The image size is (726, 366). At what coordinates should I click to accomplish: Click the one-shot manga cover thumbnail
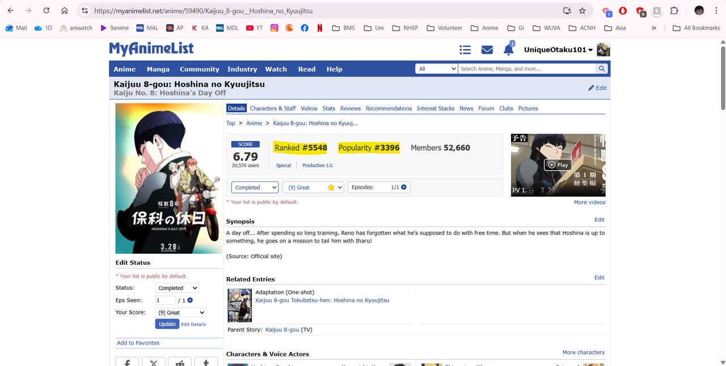click(239, 305)
